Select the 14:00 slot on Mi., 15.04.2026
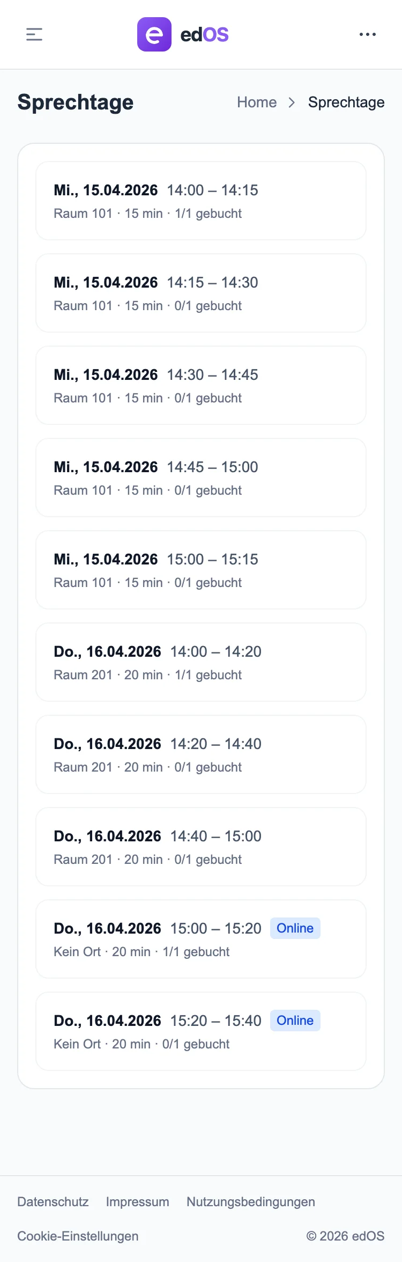 click(x=200, y=200)
